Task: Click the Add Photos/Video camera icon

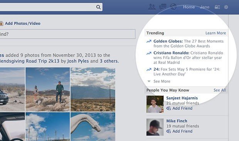Action: click(x=2, y=23)
